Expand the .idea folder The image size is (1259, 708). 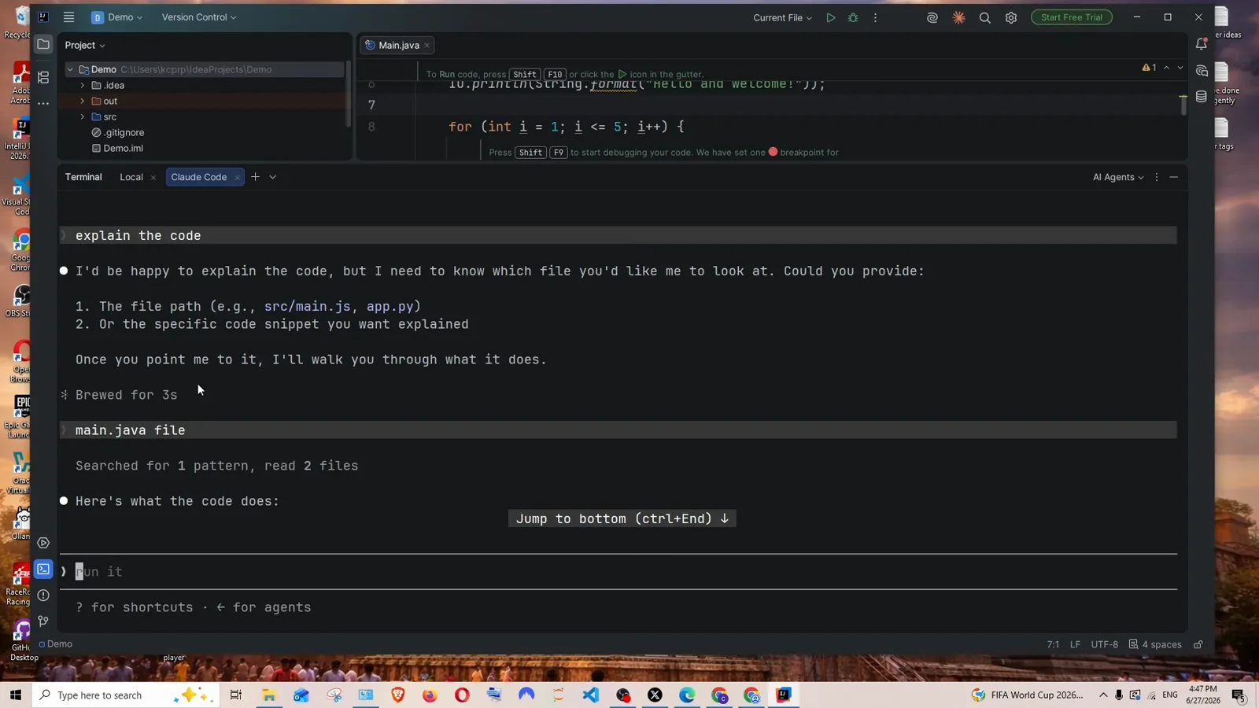click(83, 85)
